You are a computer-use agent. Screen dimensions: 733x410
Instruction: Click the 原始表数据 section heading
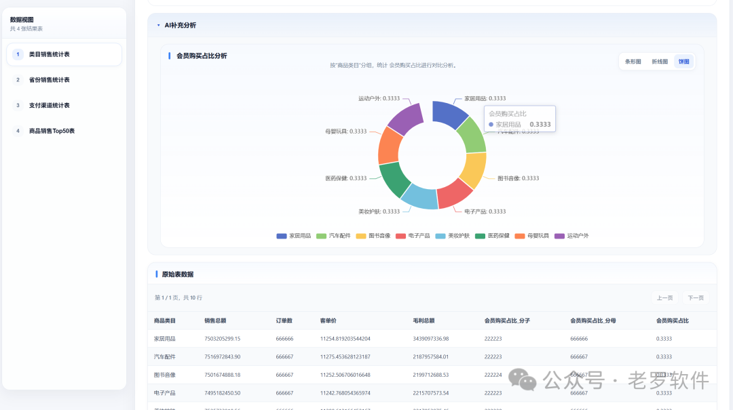point(178,274)
